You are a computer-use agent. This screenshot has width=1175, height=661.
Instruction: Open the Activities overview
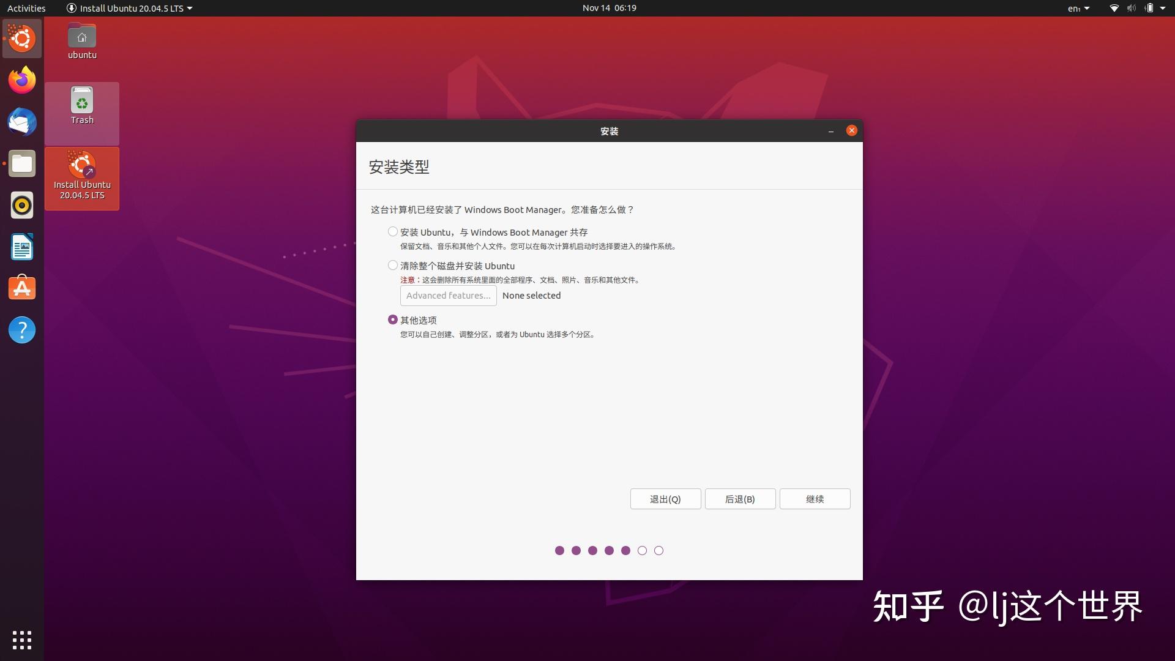click(26, 8)
